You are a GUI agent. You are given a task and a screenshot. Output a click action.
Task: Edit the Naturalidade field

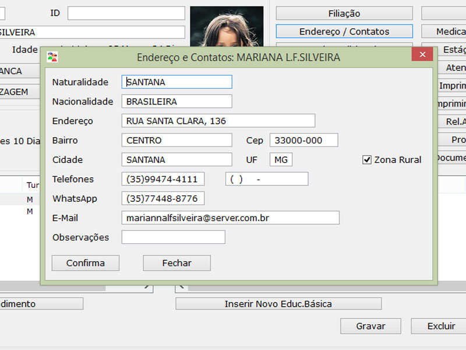[x=176, y=82]
